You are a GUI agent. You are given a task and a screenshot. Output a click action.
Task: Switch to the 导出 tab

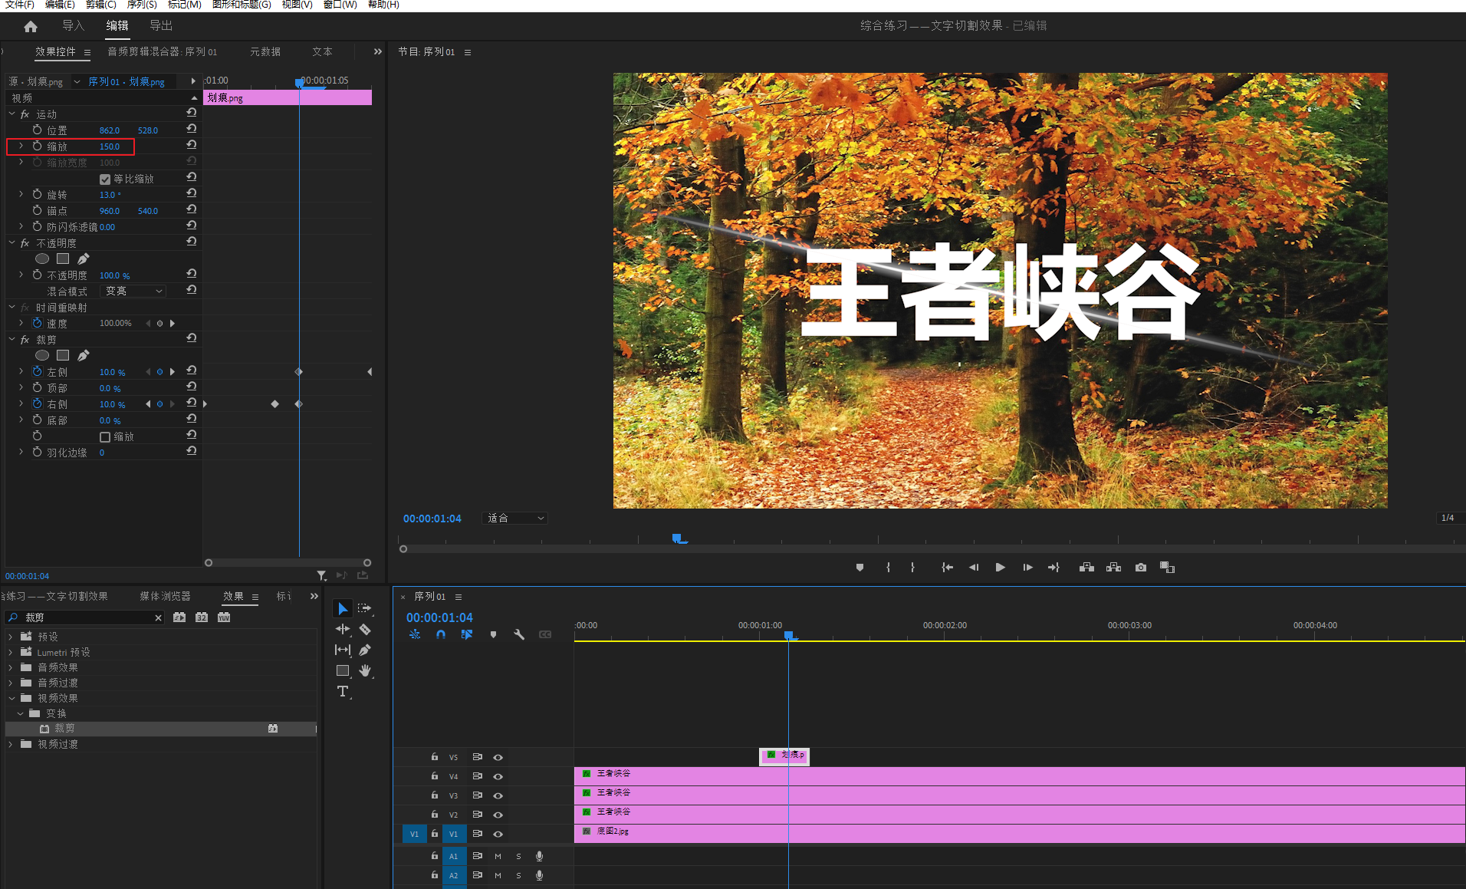tap(161, 26)
